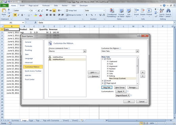This screenshot has height=125, width=176.
Task: Open the font name Calibri dropdown
Action: (29, 10)
